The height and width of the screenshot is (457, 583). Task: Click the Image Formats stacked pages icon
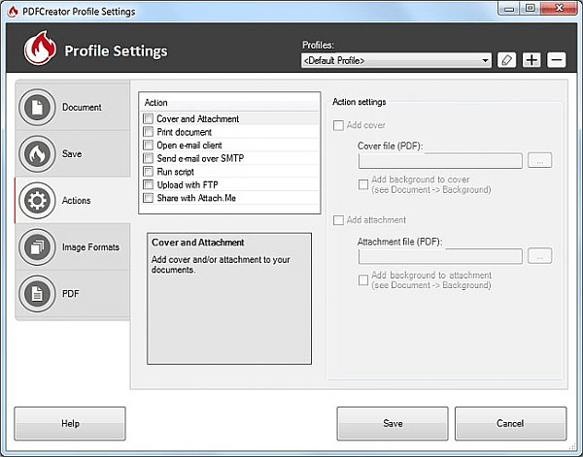coord(37,247)
